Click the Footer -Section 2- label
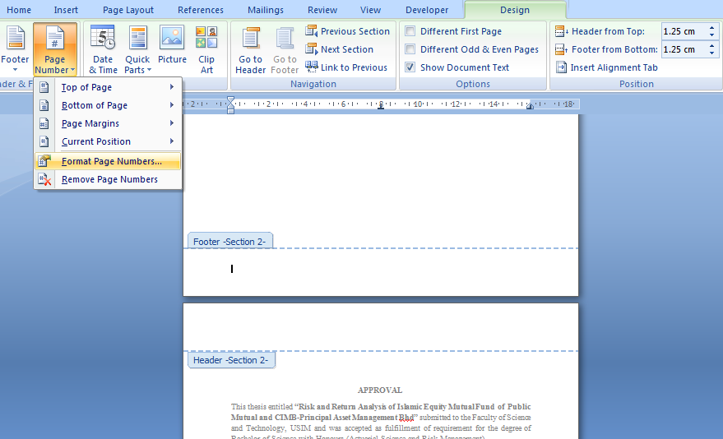Screen dimensions: 723x439 (x=229, y=242)
